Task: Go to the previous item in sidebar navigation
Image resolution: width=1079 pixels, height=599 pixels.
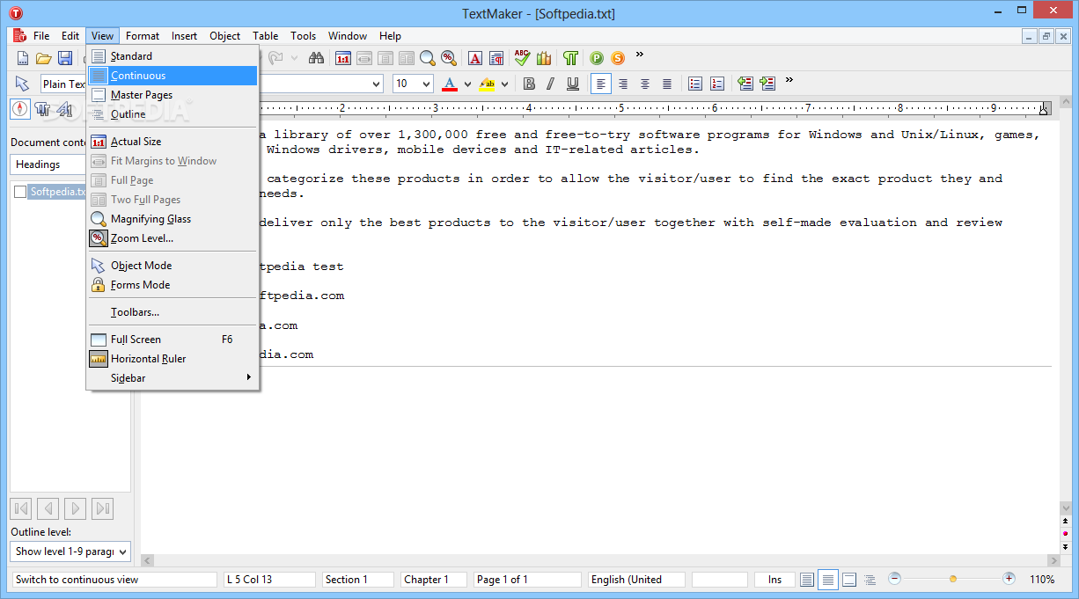Action: click(x=48, y=508)
